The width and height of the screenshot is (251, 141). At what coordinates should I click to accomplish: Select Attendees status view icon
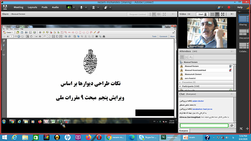191,57
